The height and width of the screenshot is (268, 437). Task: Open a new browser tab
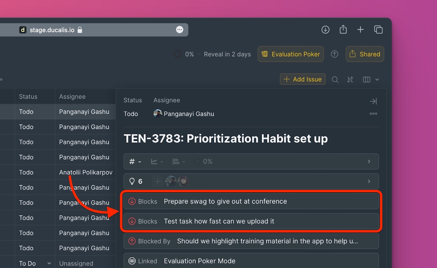tap(361, 30)
